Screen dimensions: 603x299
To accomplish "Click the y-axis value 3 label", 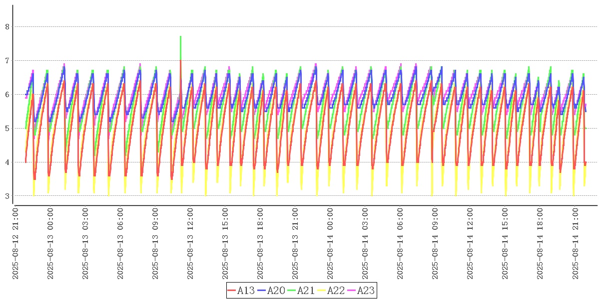I will coord(7,196).
